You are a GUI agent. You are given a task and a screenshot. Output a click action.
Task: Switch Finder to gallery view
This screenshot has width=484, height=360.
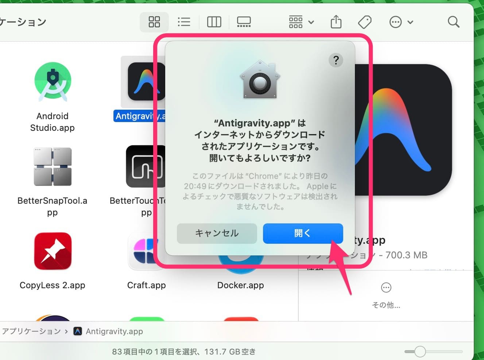coord(243,21)
